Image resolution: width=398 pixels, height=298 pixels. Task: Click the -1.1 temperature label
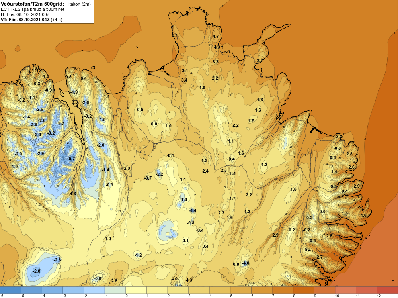(x=31, y=98)
